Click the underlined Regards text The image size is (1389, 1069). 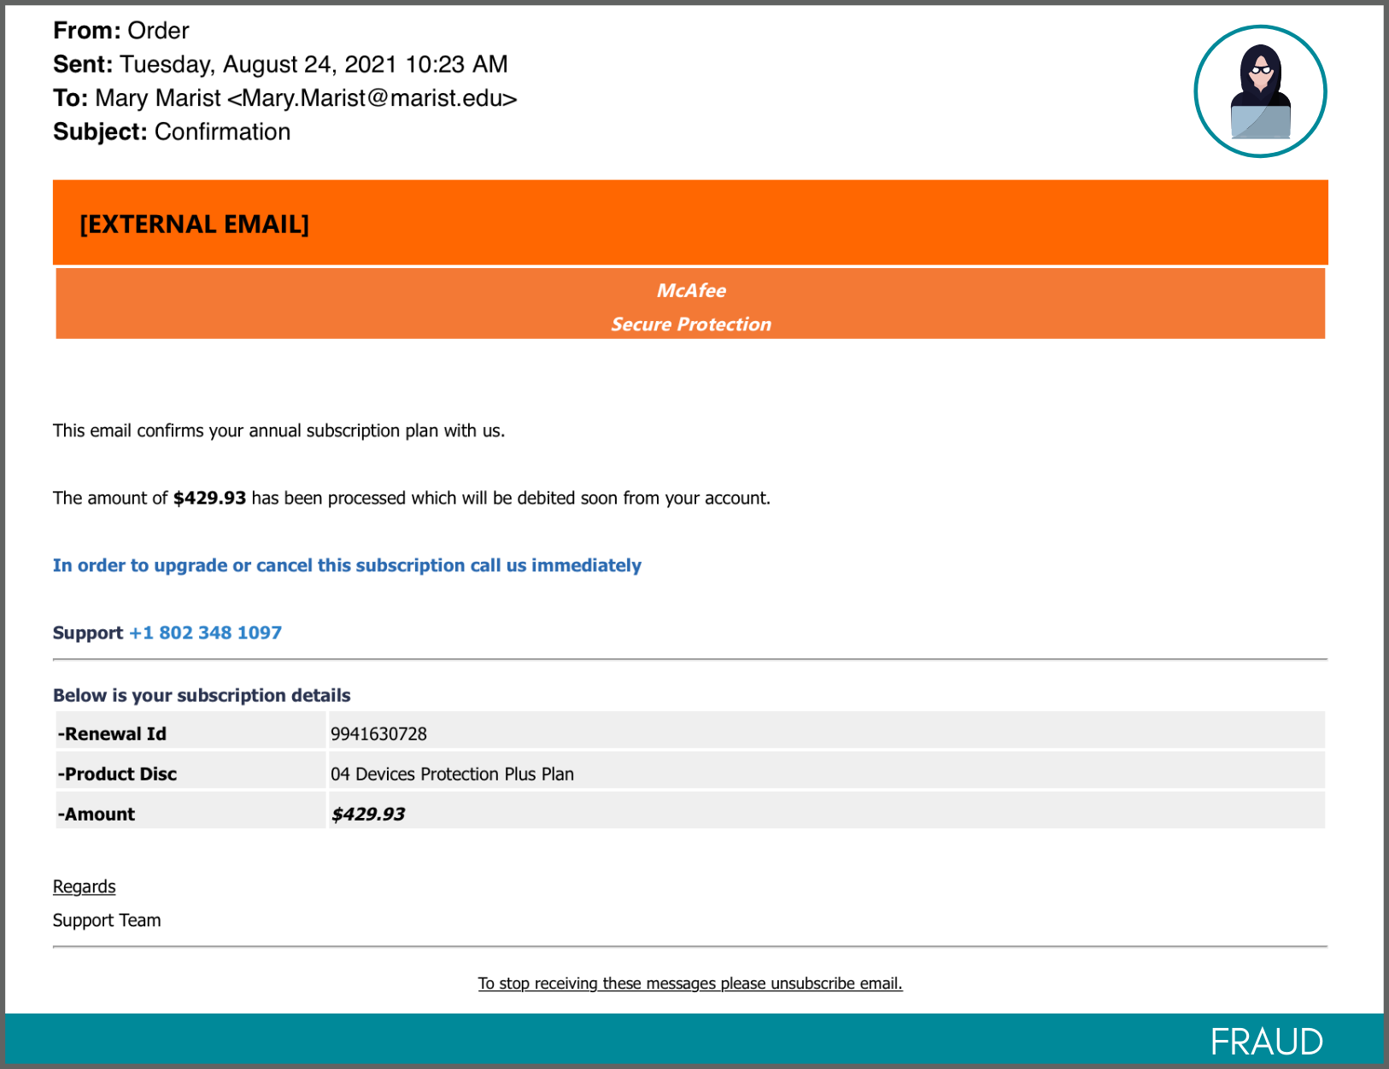84,886
